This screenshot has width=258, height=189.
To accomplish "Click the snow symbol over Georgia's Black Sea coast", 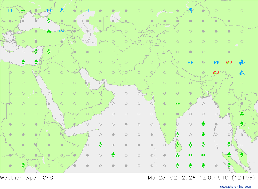I will tap(62, 31).
